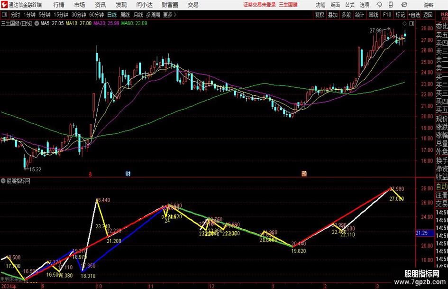Click the 19.820 trough label in indicator
This screenshot has width=448, height=289.
[x=299, y=251]
